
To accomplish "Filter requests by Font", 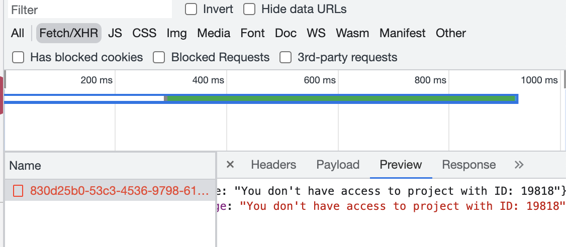I will (253, 33).
